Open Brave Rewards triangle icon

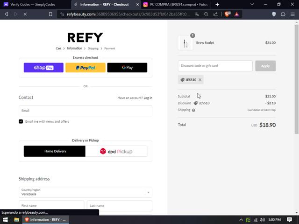(237, 14)
